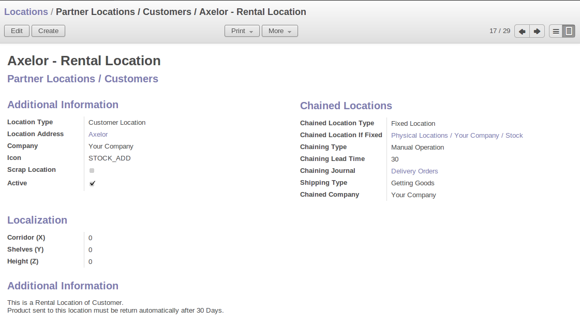Screen dimensions: 580x323
Task: Click the Axelor - Rental Location title
Action: click(84, 61)
